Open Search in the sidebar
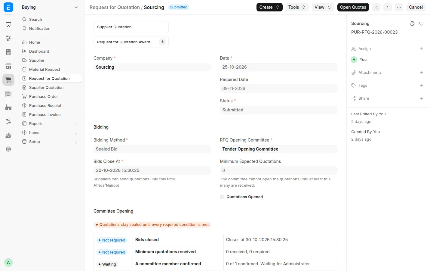433x271 pixels. click(51, 19)
